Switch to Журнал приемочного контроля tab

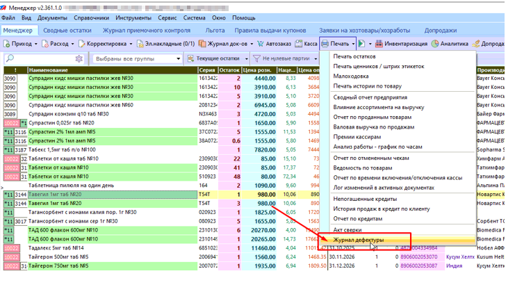(x=147, y=30)
